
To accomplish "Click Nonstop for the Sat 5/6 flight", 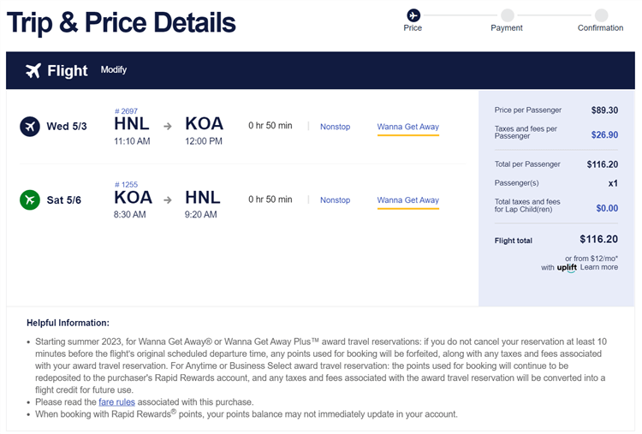I will point(335,200).
